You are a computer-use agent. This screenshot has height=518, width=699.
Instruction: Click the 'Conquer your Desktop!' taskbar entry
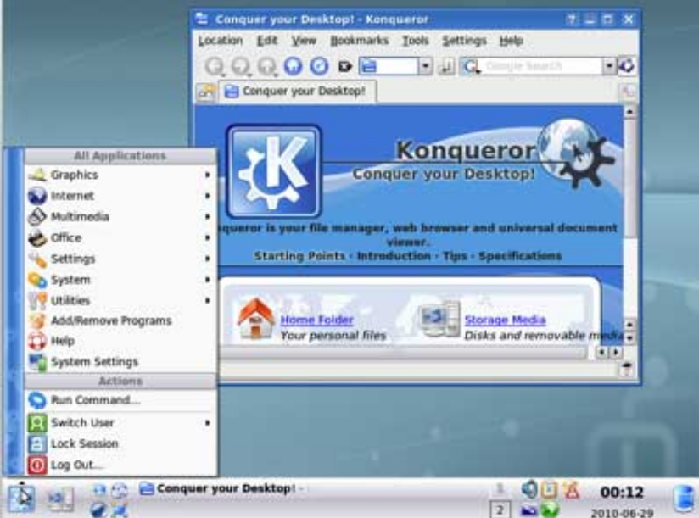tap(221, 488)
